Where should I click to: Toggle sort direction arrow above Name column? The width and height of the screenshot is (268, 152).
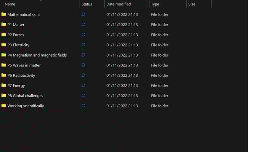click(41, 1)
